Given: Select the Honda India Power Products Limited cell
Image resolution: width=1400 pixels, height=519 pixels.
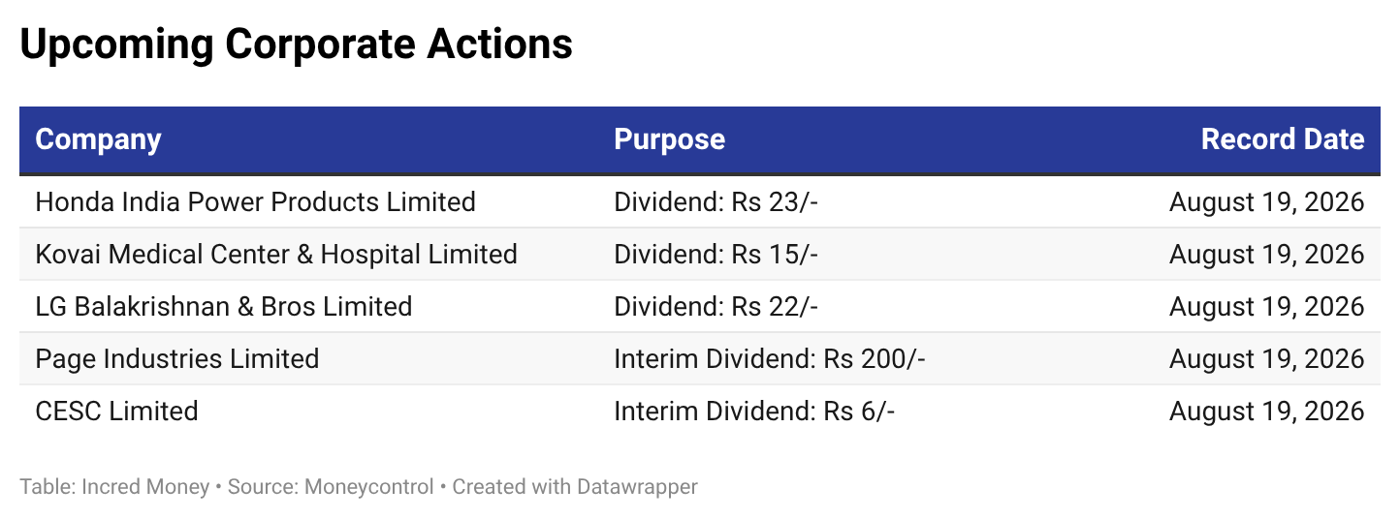Looking at the screenshot, I should pos(255,202).
